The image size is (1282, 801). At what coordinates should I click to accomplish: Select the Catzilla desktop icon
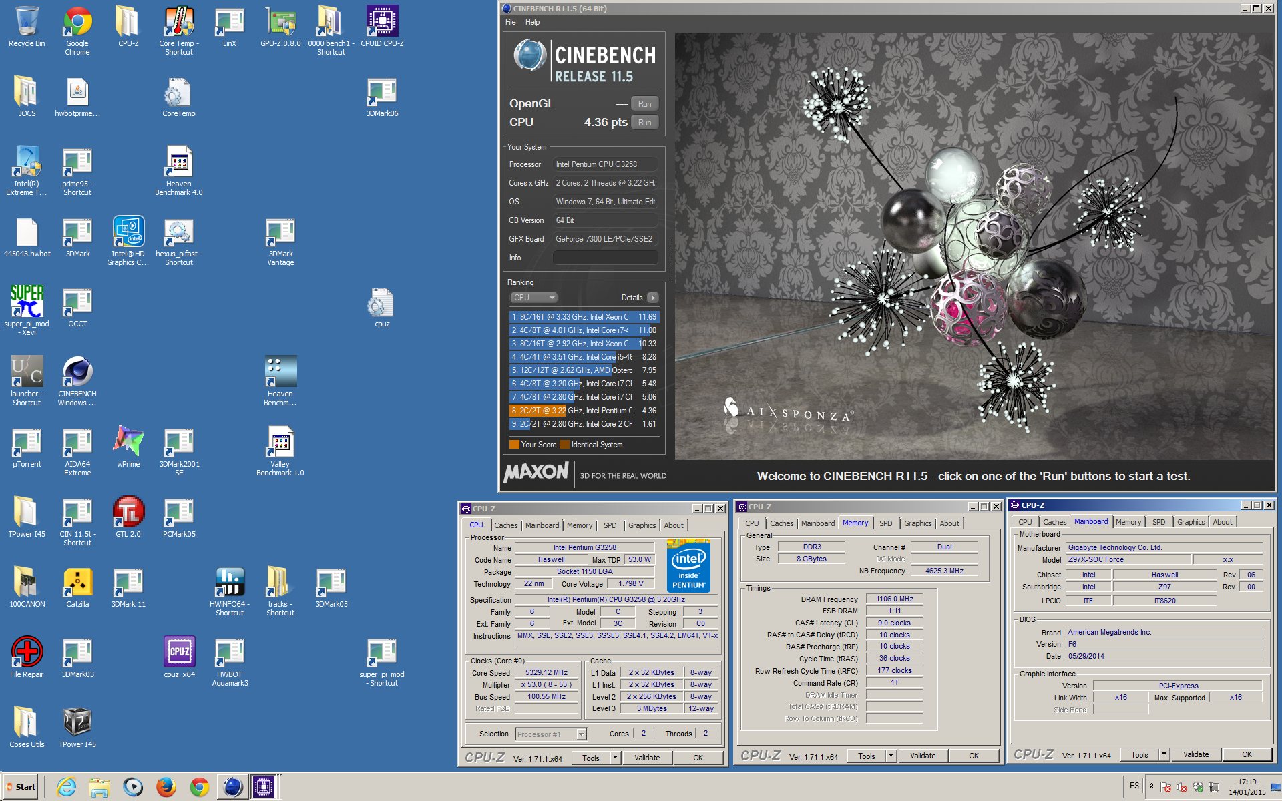(x=77, y=587)
